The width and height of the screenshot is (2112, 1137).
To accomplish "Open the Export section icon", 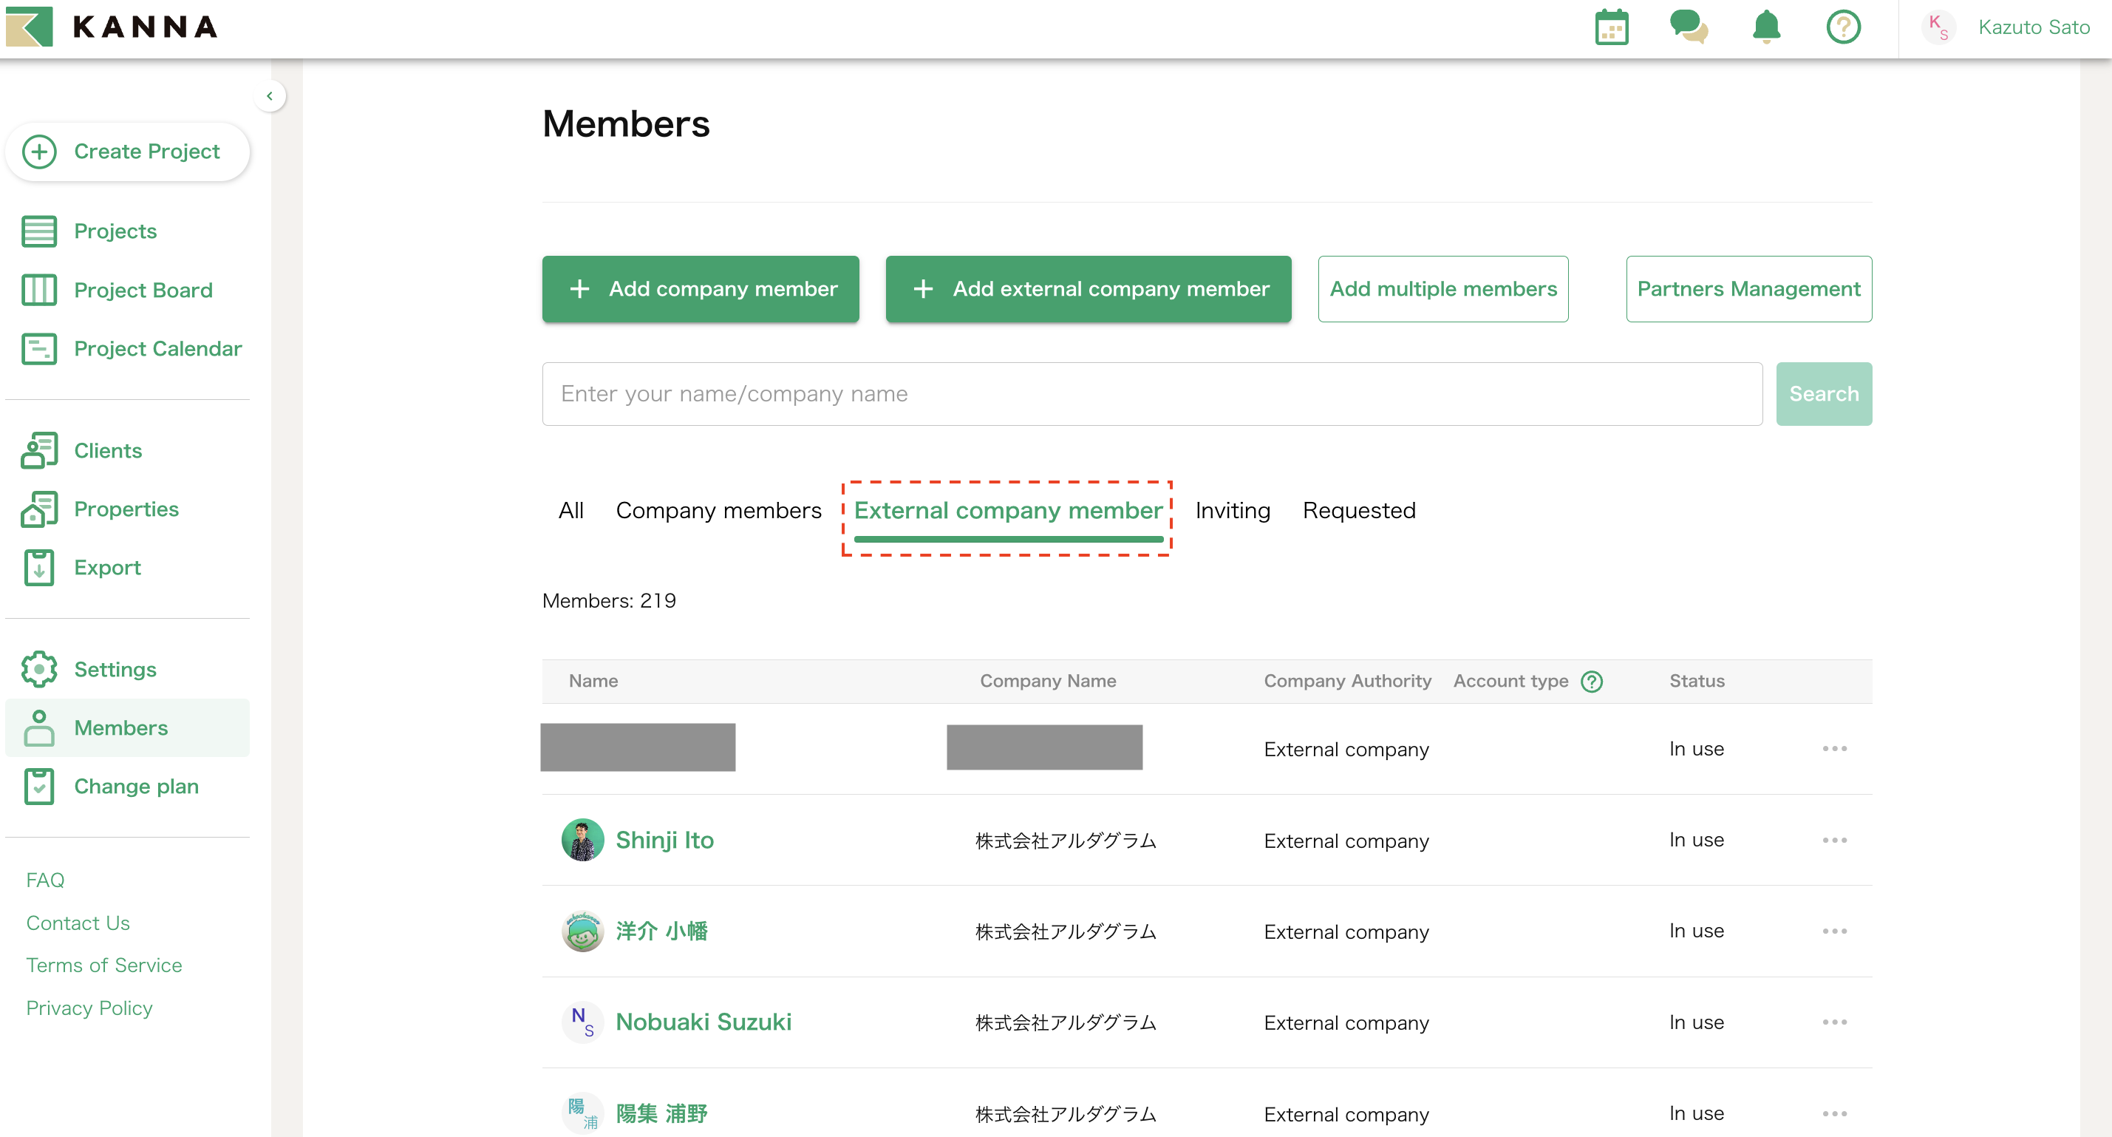I will 38,566.
